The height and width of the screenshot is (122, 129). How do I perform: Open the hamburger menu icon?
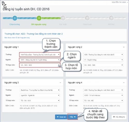pyautogui.click(x=3, y=2)
